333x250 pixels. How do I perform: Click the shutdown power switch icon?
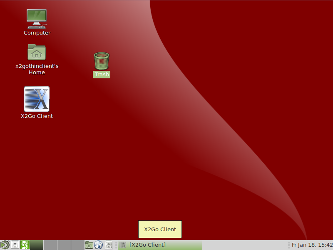(15, 245)
